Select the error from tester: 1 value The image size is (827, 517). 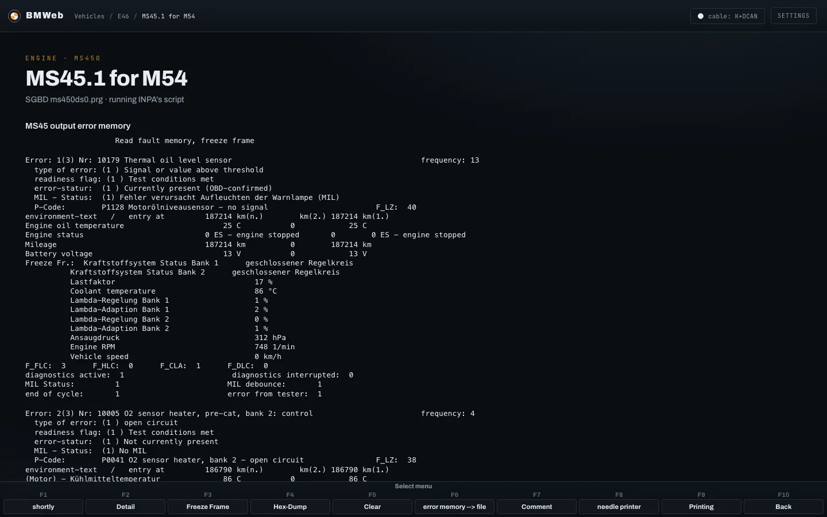275,394
